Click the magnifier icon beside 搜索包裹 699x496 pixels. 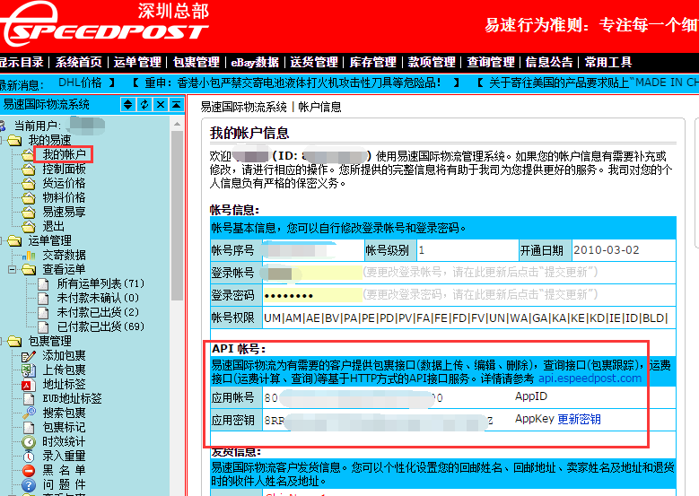29,413
